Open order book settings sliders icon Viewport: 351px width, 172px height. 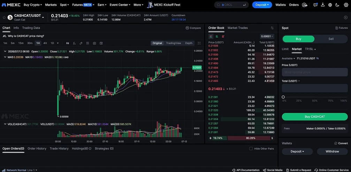point(272,28)
